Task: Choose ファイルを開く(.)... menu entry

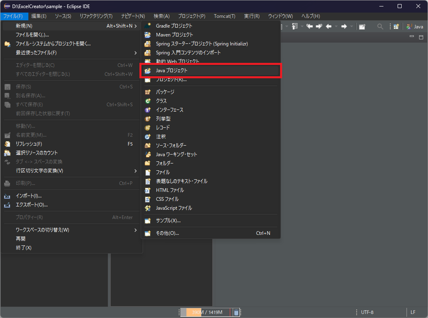Action: point(71,35)
